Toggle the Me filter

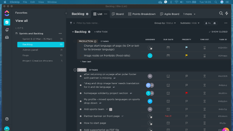tap(208, 23)
